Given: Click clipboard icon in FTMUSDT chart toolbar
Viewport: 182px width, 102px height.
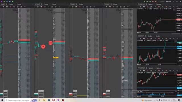Looking at the screenshot, I should point(151,71).
